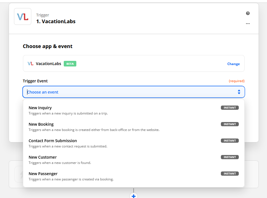Click INSTANT badge for New Customer
This screenshot has width=267, height=198.
click(230, 157)
